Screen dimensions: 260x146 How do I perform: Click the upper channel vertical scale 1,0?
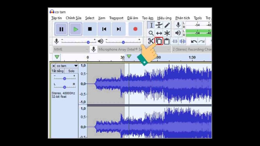pos(83,66)
